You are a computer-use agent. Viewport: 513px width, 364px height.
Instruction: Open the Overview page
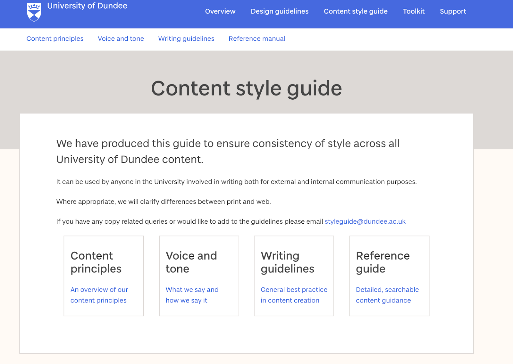point(220,11)
